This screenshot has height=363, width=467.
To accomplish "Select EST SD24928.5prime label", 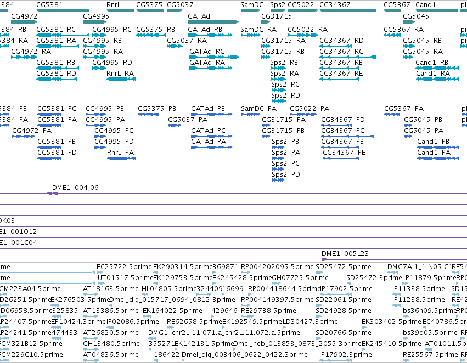I will [x=344, y=311].
